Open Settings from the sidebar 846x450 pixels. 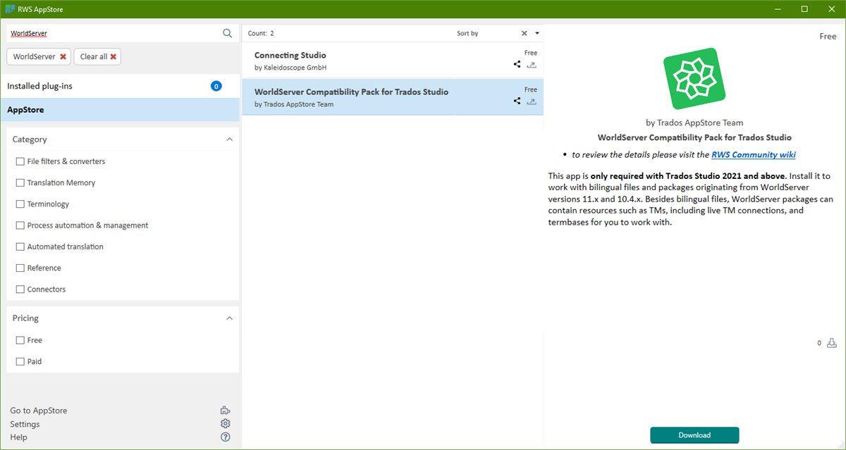[x=25, y=424]
